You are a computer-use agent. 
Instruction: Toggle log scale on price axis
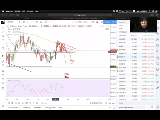109,103
